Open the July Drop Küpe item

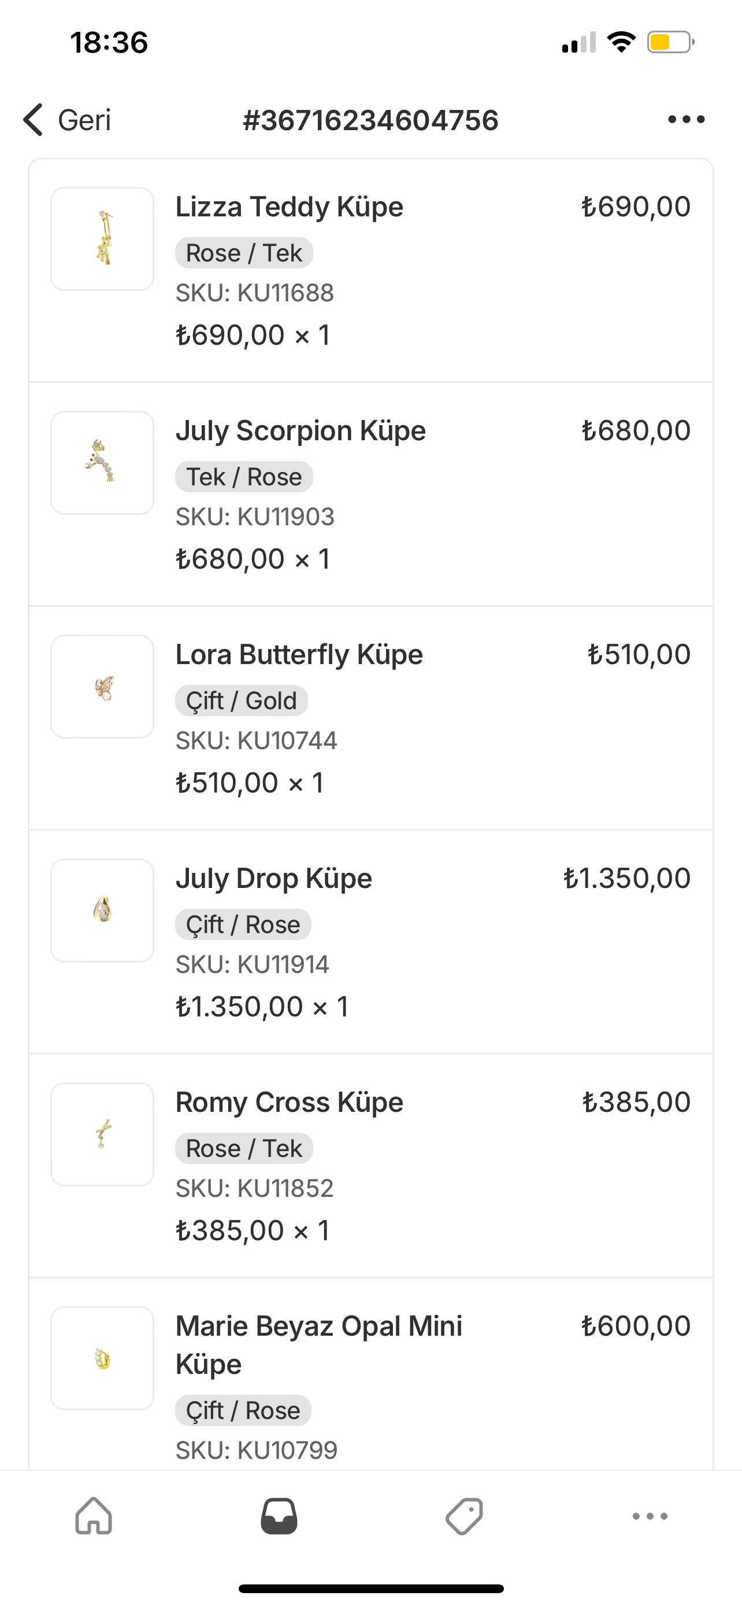tap(273, 878)
